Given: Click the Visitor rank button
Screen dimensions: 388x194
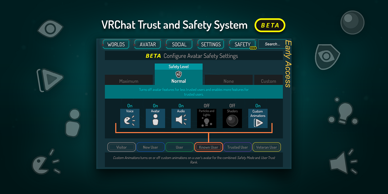Looking at the screenshot, I should pyautogui.click(x=121, y=147).
